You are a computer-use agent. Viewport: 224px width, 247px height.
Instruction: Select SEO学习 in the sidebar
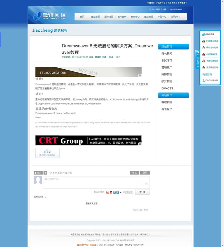[x=167, y=60]
